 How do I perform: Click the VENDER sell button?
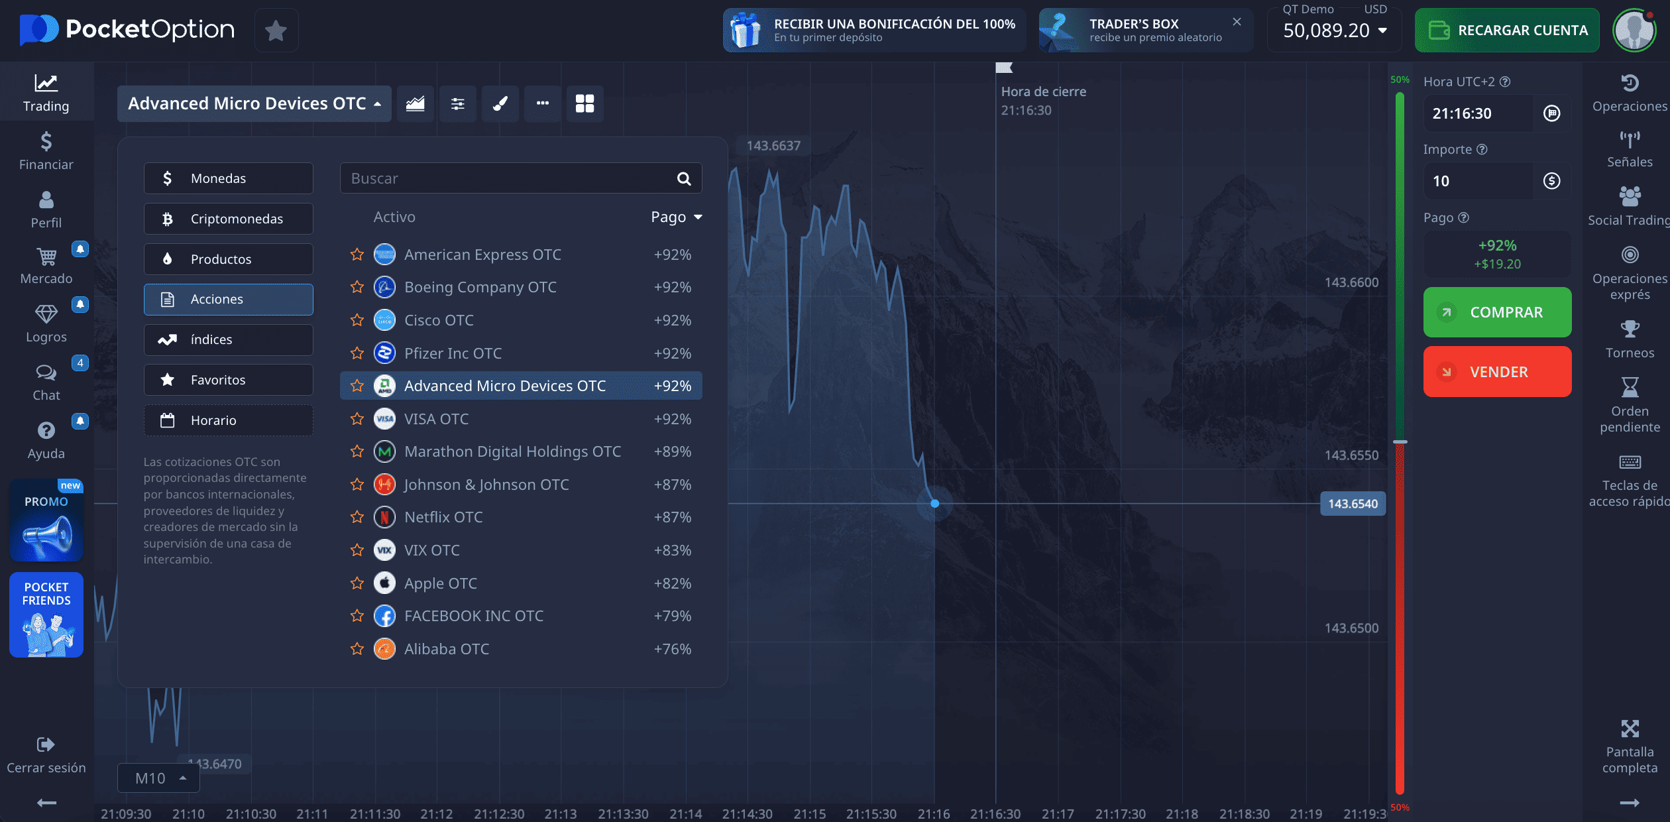coord(1497,372)
